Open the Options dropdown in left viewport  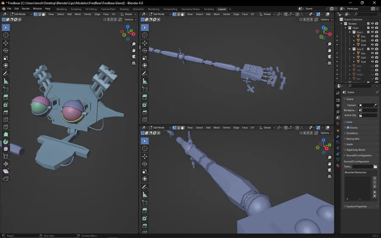130,19
